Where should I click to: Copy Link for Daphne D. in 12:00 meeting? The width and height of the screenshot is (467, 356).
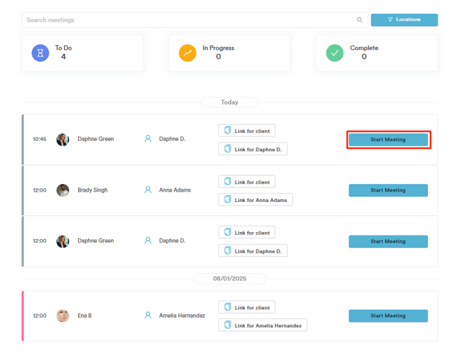click(x=253, y=251)
